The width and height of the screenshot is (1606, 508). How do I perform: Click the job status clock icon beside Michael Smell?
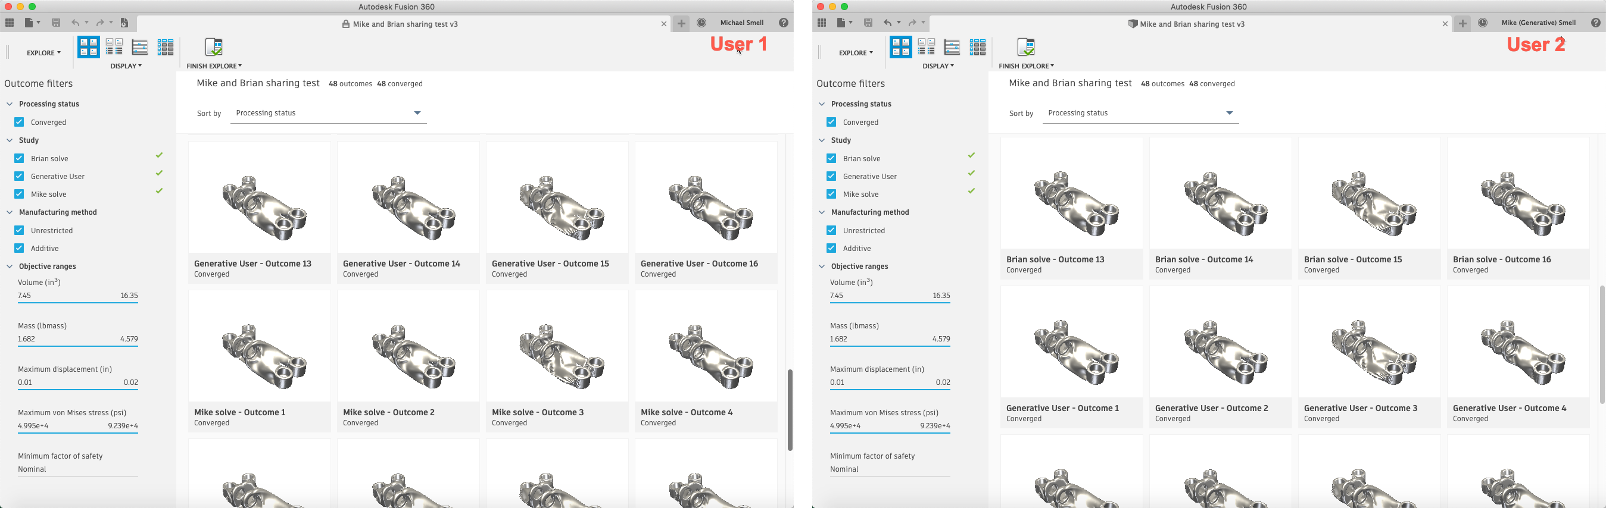tap(701, 23)
